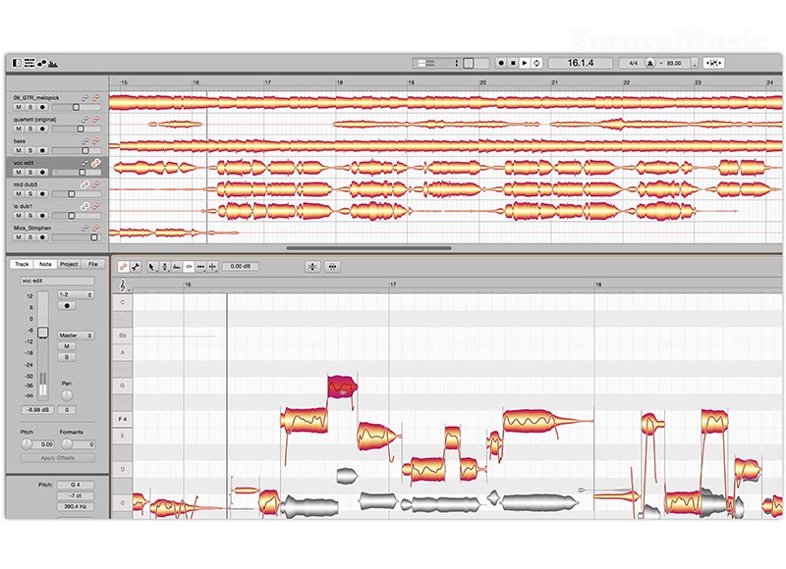Click the treble clef scale icon
This screenshot has width=786, height=569.
(x=122, y=285)
